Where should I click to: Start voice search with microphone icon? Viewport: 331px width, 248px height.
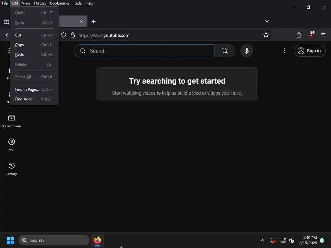pyautogui.click(x=246, y=51)
